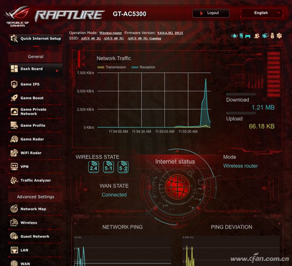Click the PING DEVIATION heading

click(231, 227)
